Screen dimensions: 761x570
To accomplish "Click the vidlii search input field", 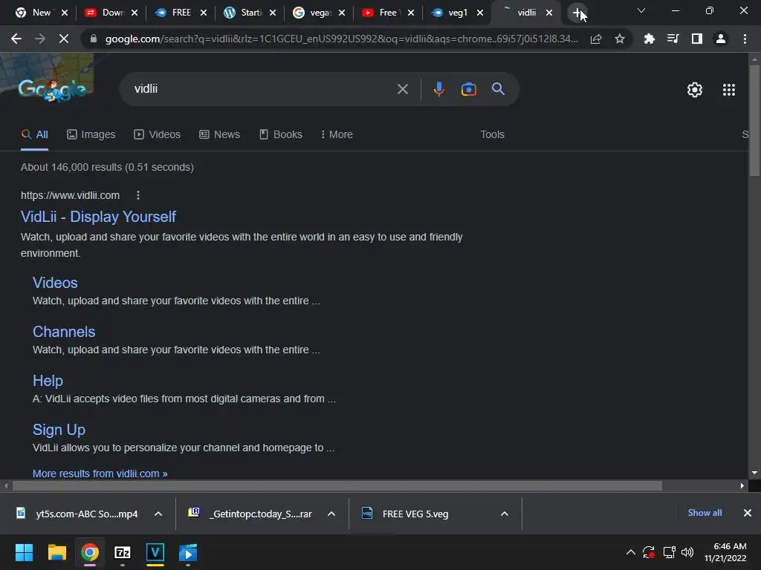I will click(262, 89).
